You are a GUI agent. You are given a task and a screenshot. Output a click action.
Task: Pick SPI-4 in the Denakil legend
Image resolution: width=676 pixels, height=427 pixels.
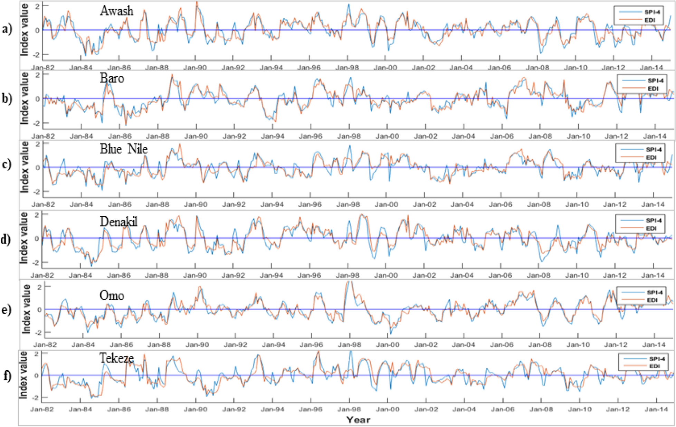tap(654, 220)
